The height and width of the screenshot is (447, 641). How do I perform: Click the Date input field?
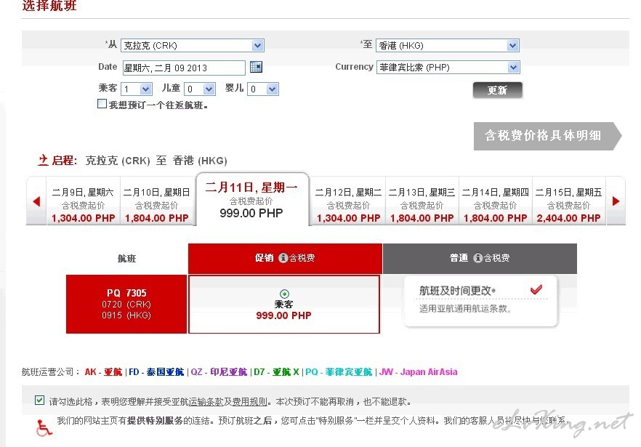[184, 68]
